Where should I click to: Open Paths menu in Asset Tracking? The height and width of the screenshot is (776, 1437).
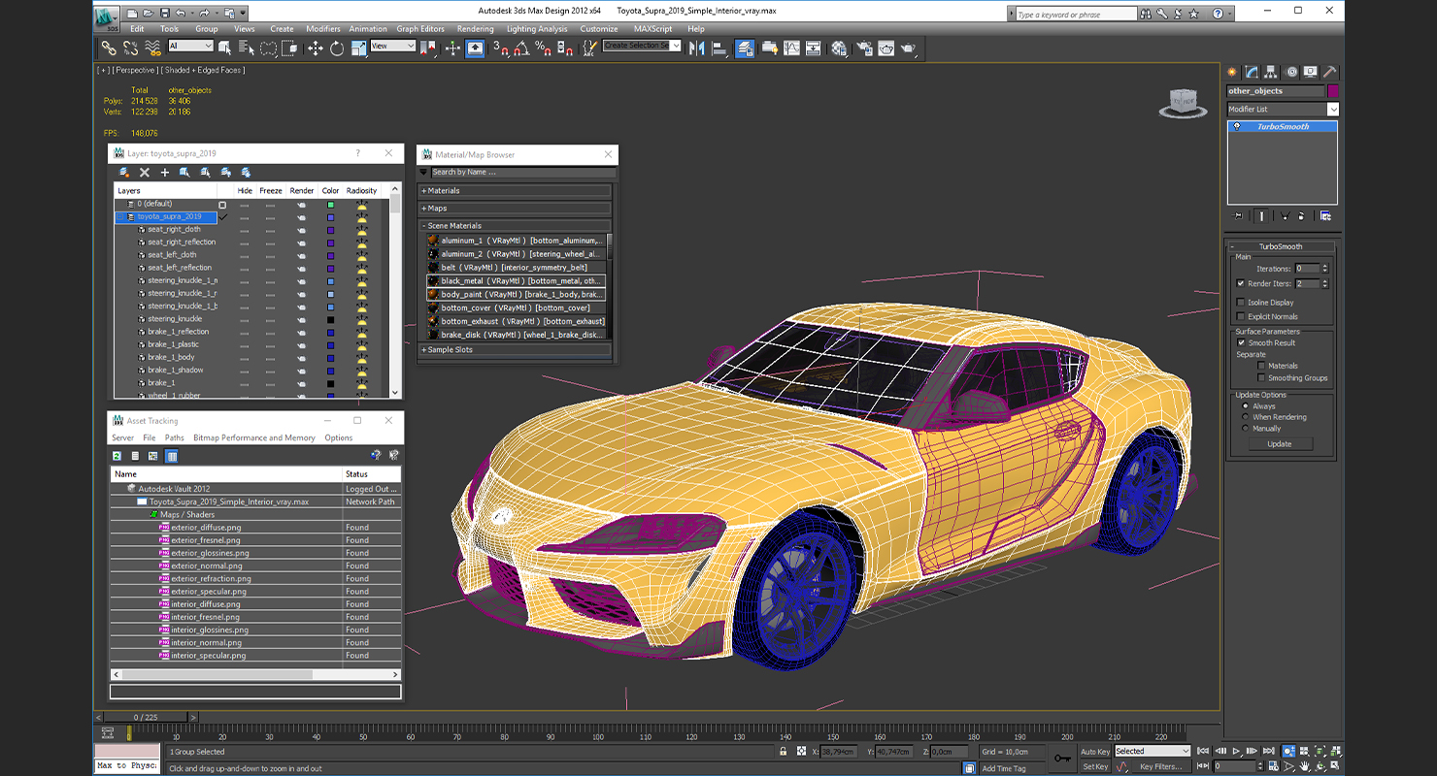[175, 438]
